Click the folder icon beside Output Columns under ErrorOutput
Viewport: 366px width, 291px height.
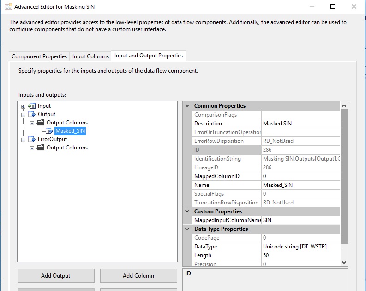tap(41, 148)
